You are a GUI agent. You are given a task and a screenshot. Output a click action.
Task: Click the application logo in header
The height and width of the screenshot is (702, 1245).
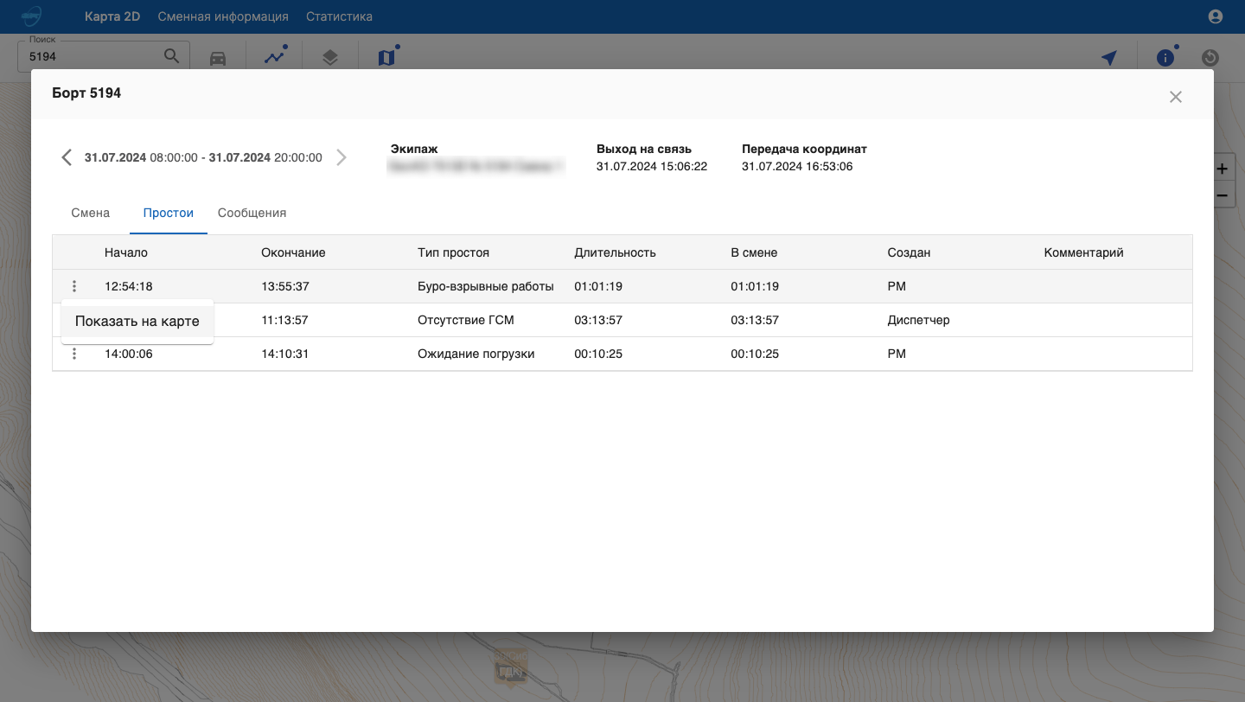pos(32,16)
